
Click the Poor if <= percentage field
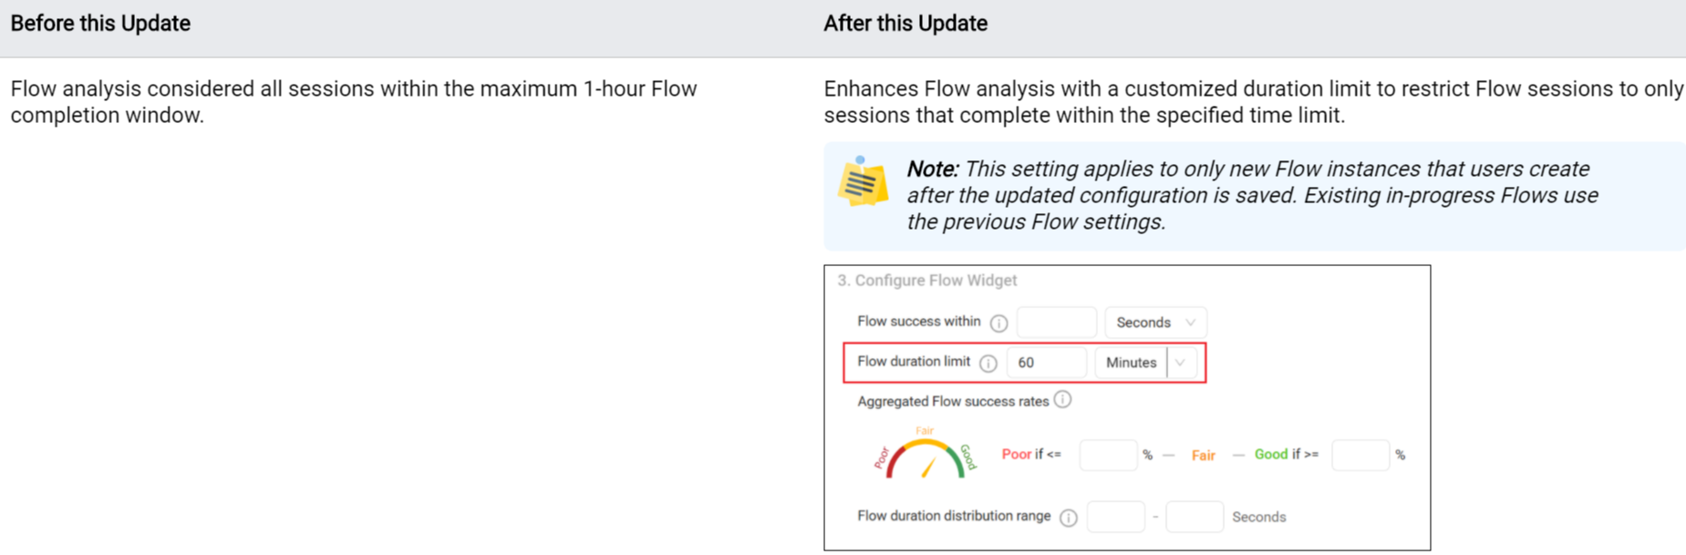tap(1108, 455)
